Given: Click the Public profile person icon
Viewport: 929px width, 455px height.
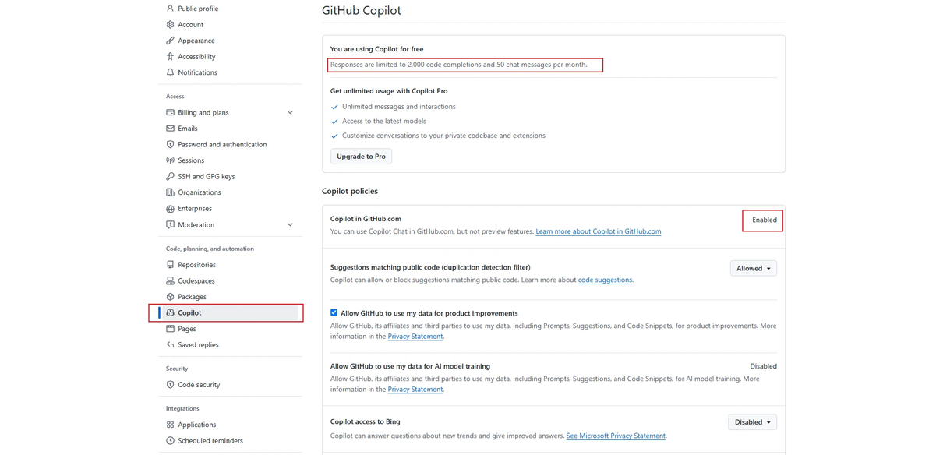Looking at the screenshot, I should 170,9.
